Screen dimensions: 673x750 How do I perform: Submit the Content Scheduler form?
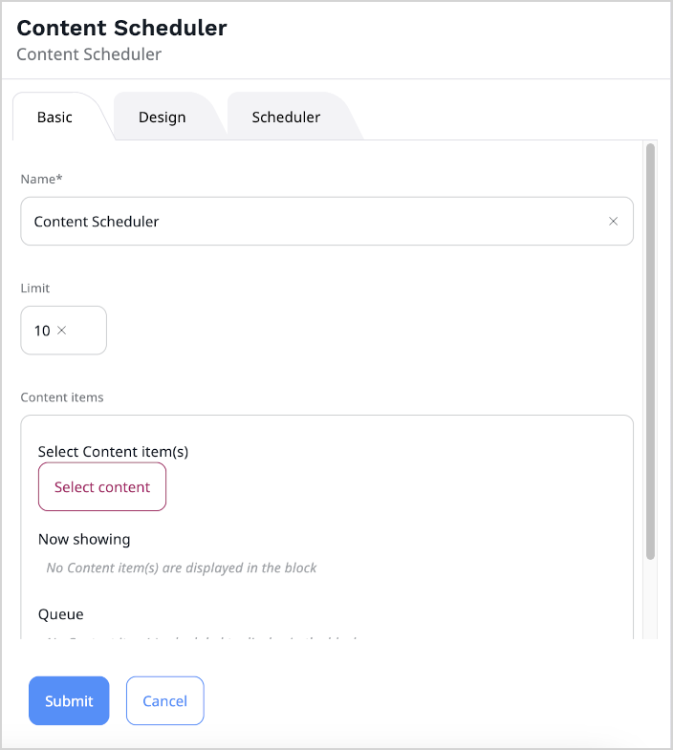(69, 701)
